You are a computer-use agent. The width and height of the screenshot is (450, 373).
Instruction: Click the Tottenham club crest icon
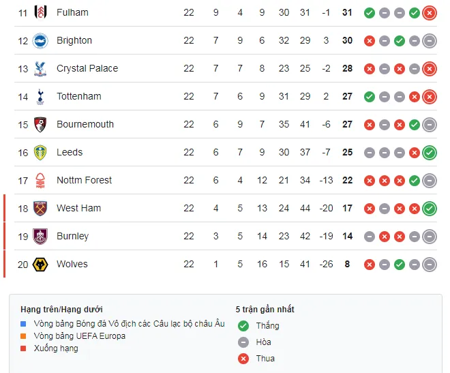tap(40, 96)
